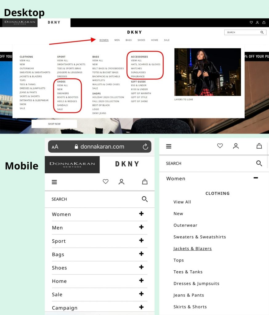
Task: Expand the Sport section in the mobile menu
Action: [141, 241]
